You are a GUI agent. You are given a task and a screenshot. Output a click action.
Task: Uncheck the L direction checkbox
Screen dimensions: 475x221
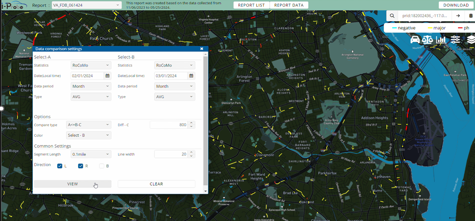pos(60,166)
